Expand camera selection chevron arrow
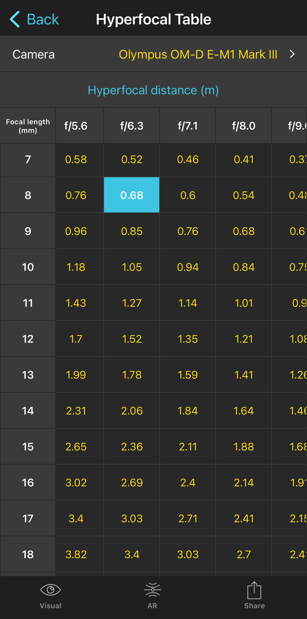 tap(292, 54)
